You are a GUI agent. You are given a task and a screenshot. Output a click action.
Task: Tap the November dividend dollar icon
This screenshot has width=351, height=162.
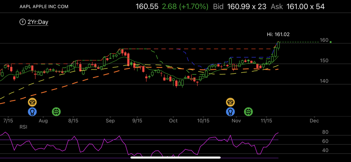click(x=249, y=112)
